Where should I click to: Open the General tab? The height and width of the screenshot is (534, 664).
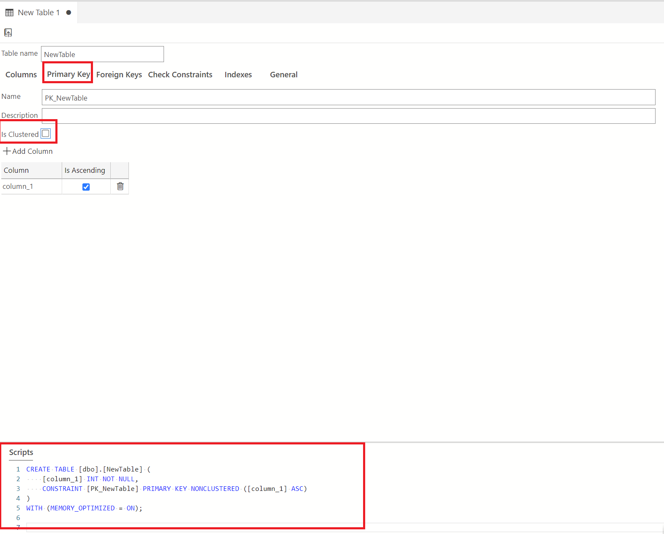pos(284,75)
